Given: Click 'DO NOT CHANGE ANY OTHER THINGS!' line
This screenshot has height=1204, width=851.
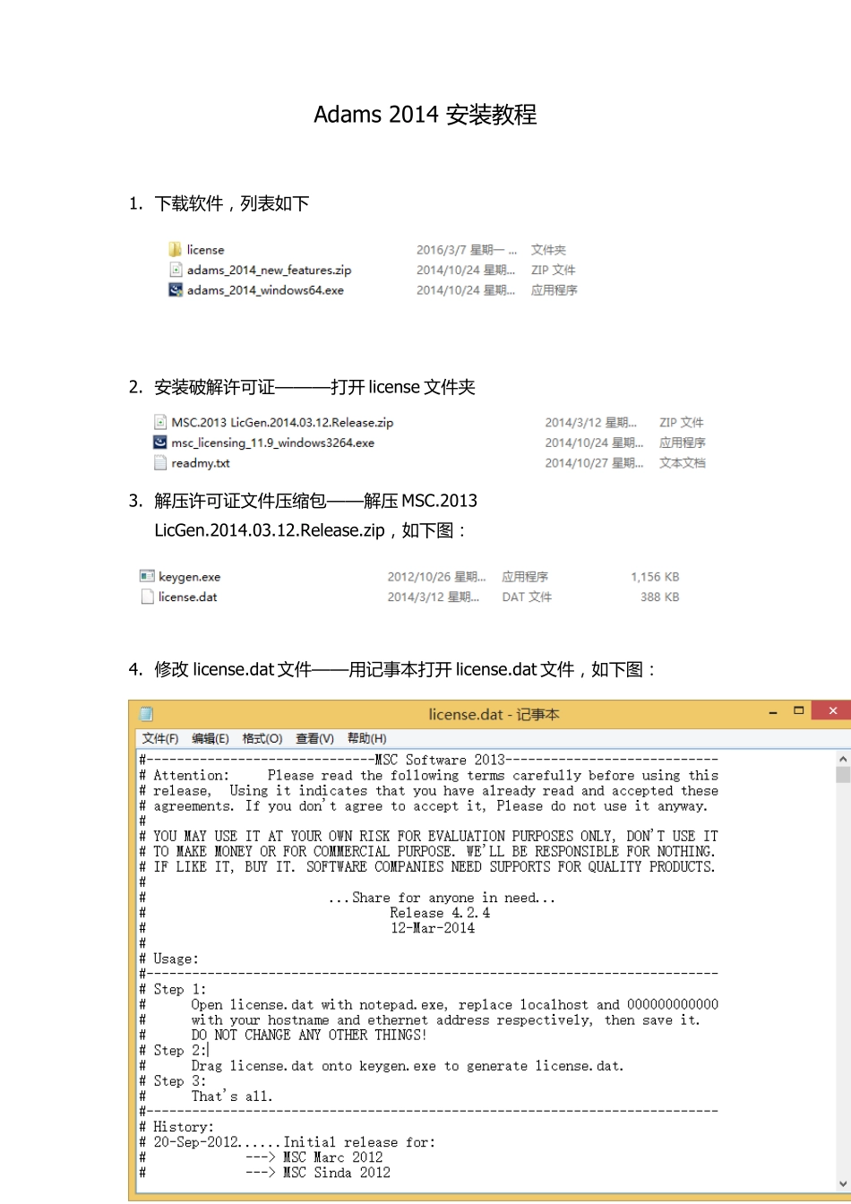Looking at the screenshot, I should pos(309,1035).
